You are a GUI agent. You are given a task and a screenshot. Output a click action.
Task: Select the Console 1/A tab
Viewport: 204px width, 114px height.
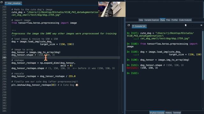pyautogui.click(x=139, y=26)
